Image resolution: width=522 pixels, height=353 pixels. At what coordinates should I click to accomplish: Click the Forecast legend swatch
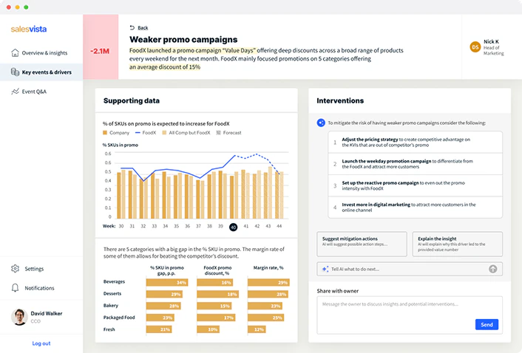point(218,133)
